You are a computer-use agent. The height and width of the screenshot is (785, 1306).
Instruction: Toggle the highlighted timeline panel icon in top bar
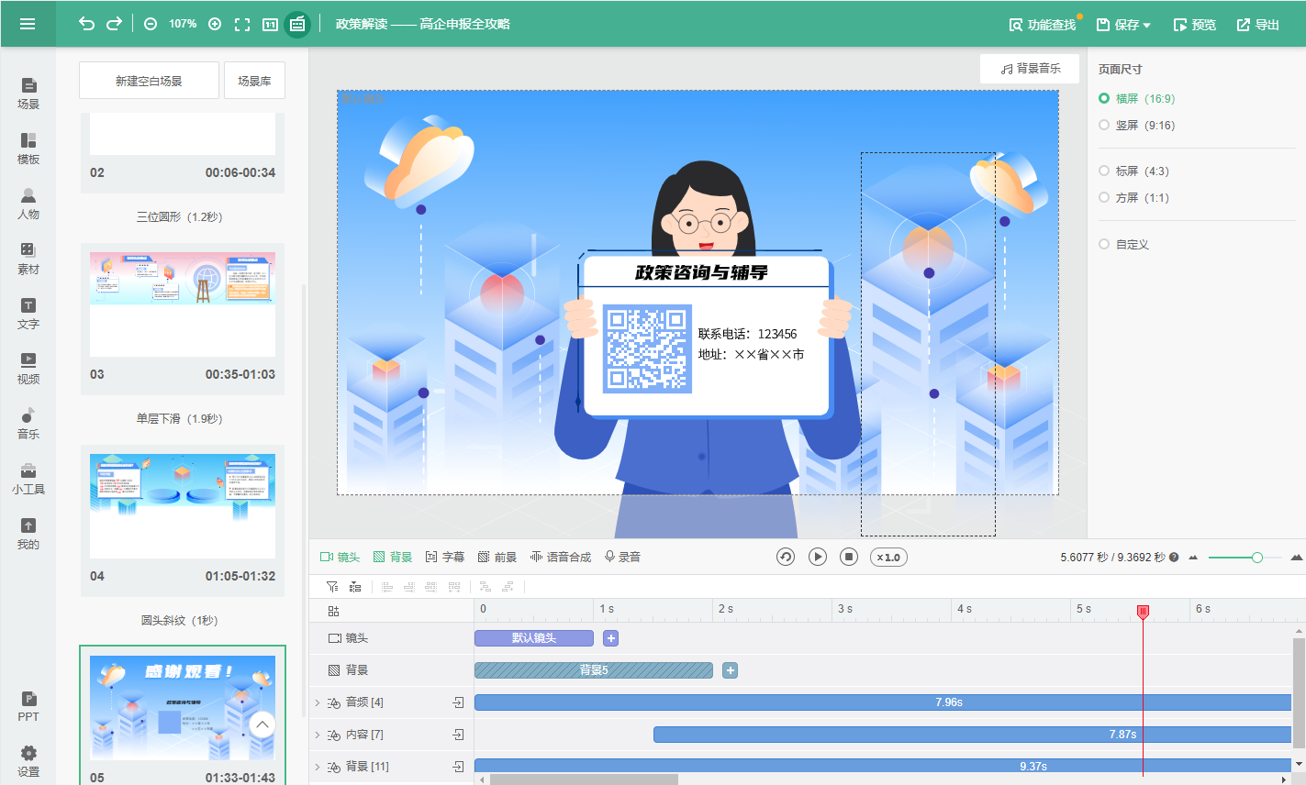pos(297,24)
